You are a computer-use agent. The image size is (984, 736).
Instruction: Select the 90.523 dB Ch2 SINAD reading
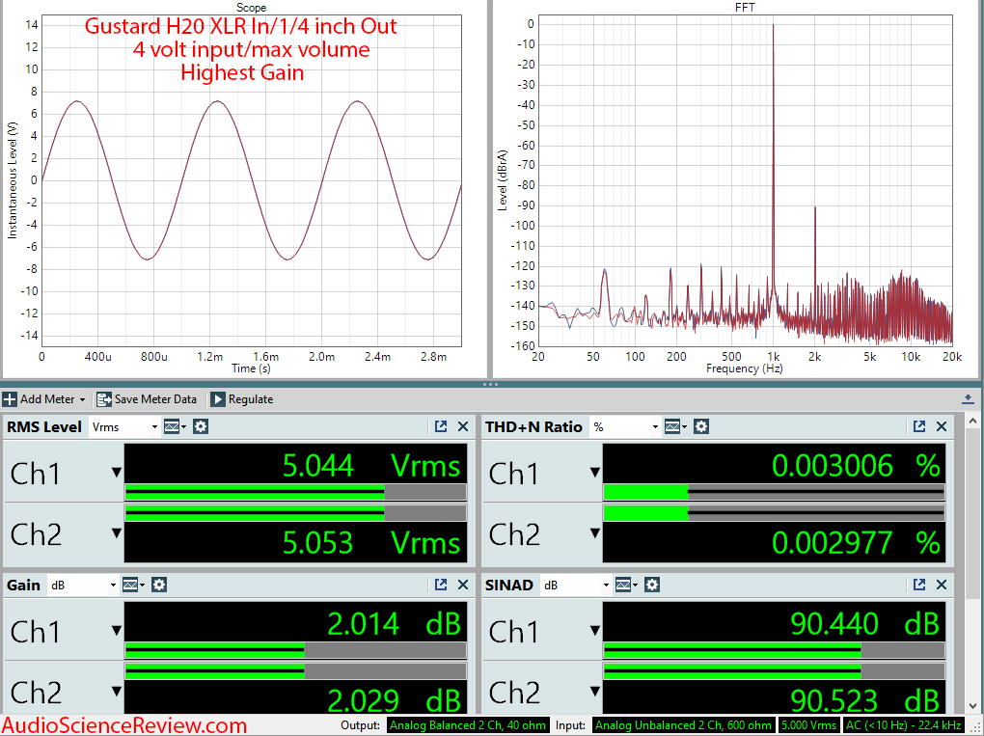[864, 700]
